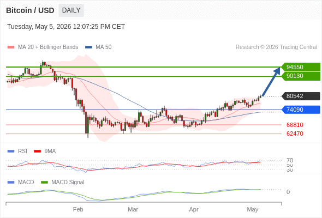Click the MACD Signal green legend marker

(x=44, y=182)
